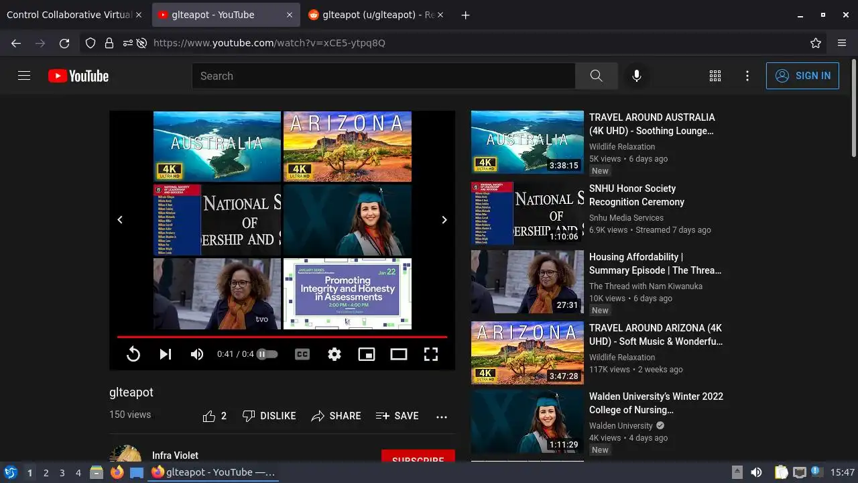858x483 pixels.
Task: Open graduate woman end-screen thumbnail
Action: click(347, 220)
